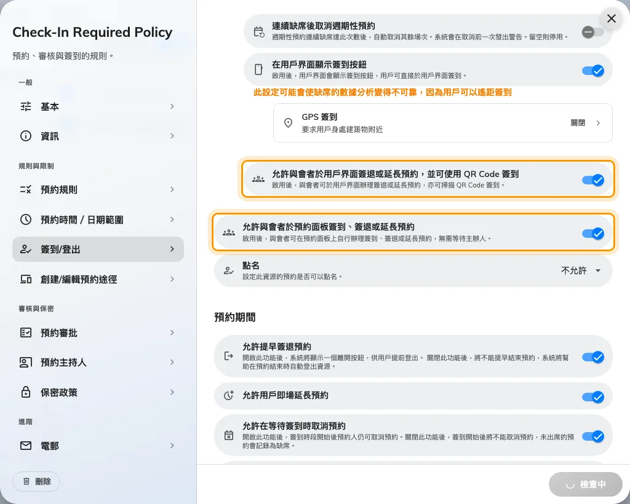This screenshot has height=504, width=630.
Task: Disable 允許用戶即場延長預約 switch
Action: point(593,397)
